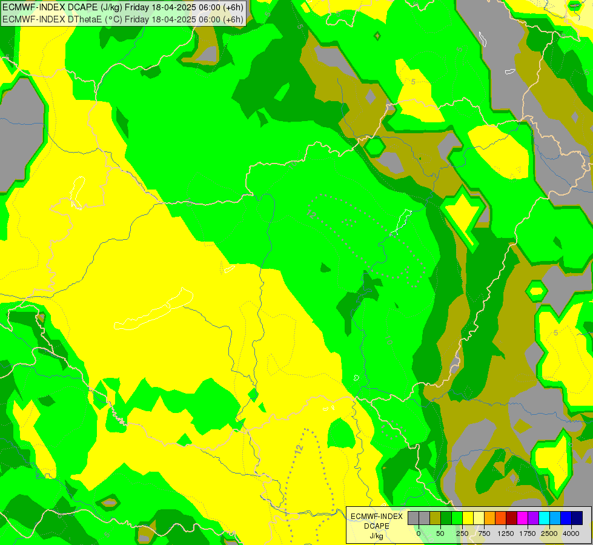Select the orange legend swatch

(490, 518)
